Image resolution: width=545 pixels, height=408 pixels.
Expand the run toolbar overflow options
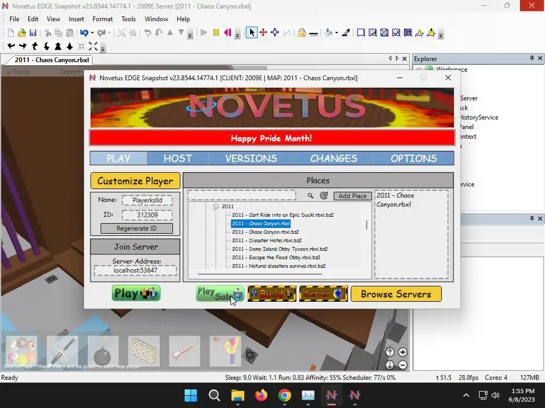coord(237,35)
